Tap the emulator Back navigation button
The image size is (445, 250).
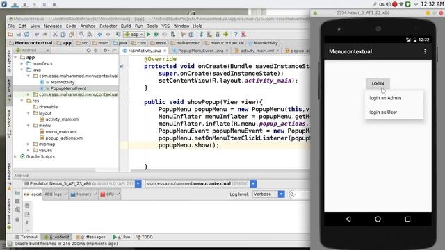tap(348, 219)
